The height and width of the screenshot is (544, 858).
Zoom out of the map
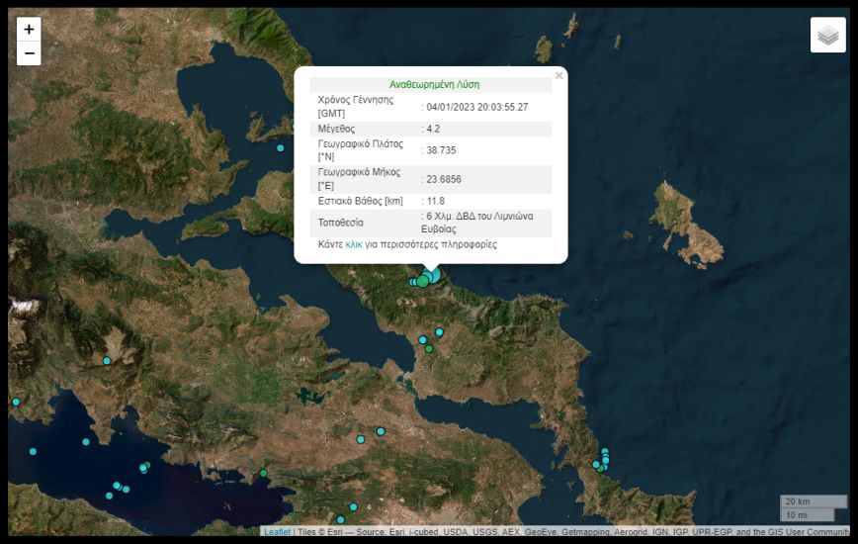pyautogui.click(x=29, y=53)
